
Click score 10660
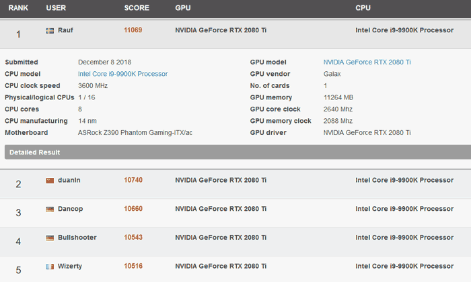click(x=133, y=209)
